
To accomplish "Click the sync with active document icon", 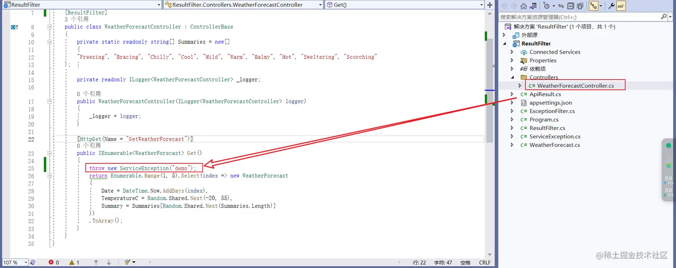I will pos(561,6).
